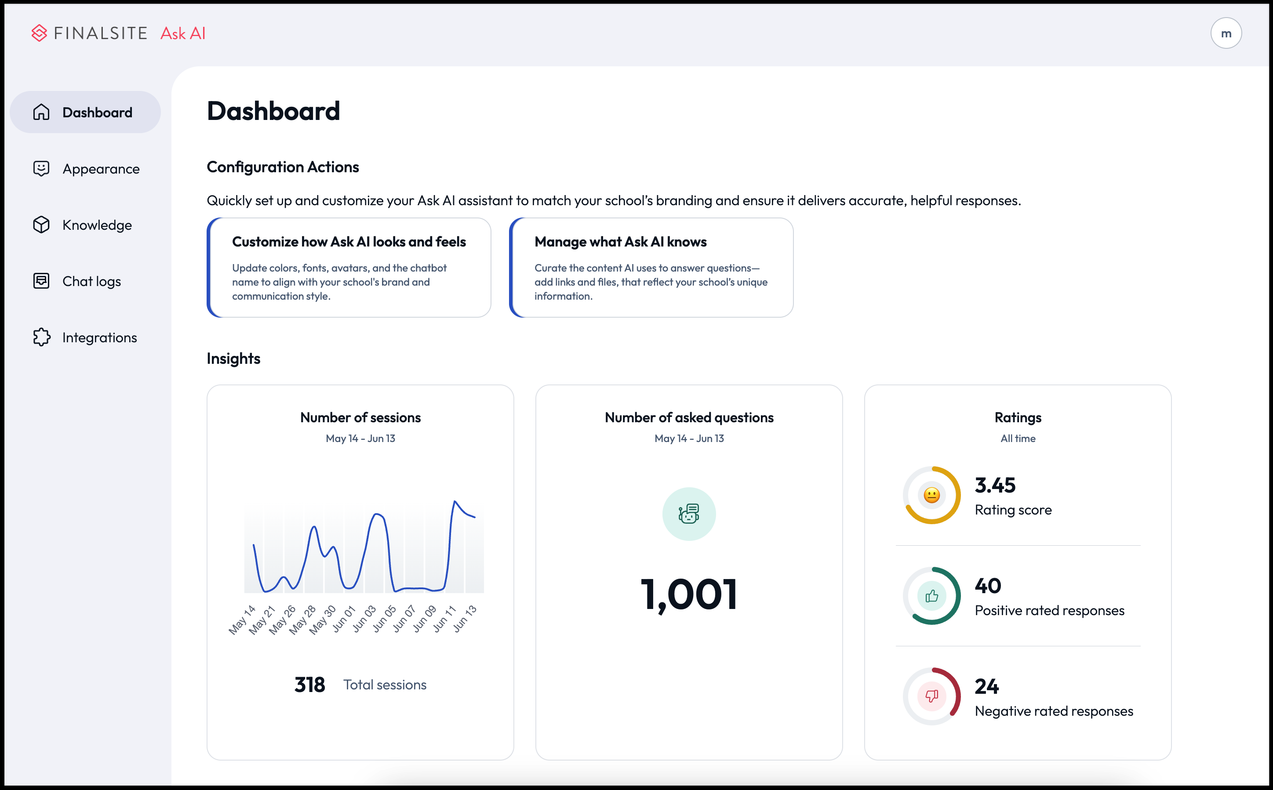
Task: Click the Dashboard home icon
Action: click(41, 112)
